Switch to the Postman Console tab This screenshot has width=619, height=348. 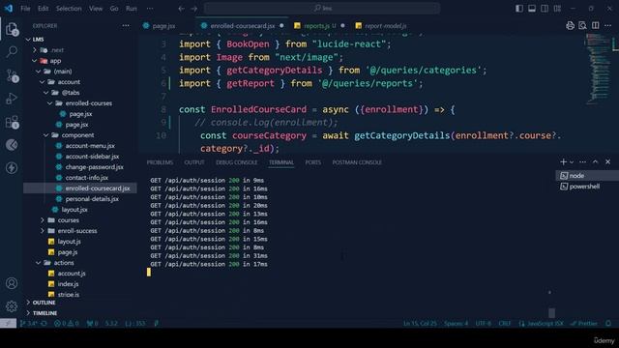357,162
